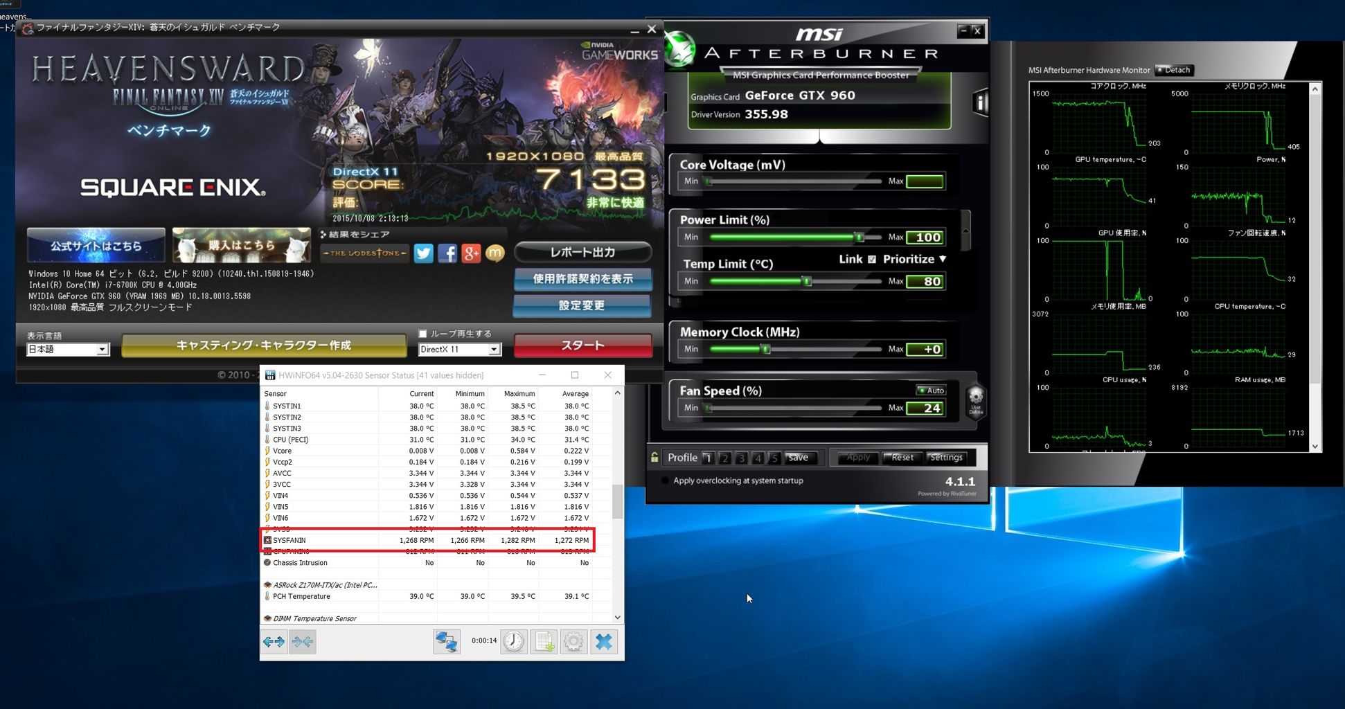The image size is (1345, 709).
Task: Click the HWiNFO expand-columns arrows icon
Action: tap(274, 642)
